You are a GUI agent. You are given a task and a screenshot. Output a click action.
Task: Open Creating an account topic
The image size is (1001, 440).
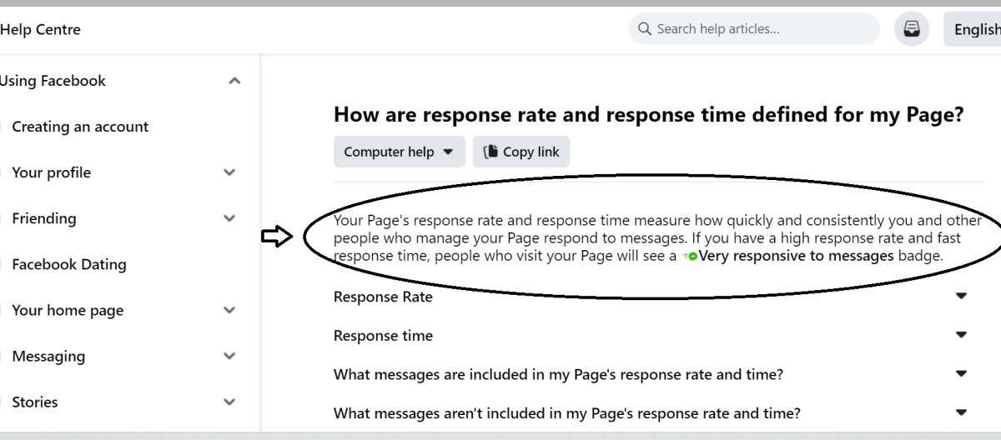(80, 127)
